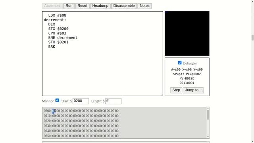The height and width of the screenshot is (143, 254).
Task: Click the 'DEX' instruction line
Action: click(x=52, y=24)
